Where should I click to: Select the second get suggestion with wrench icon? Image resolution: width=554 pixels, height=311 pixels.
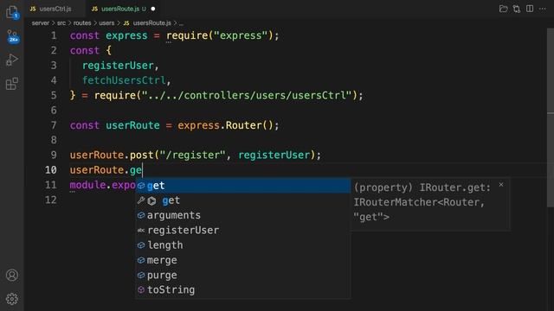tap(243, 200)
